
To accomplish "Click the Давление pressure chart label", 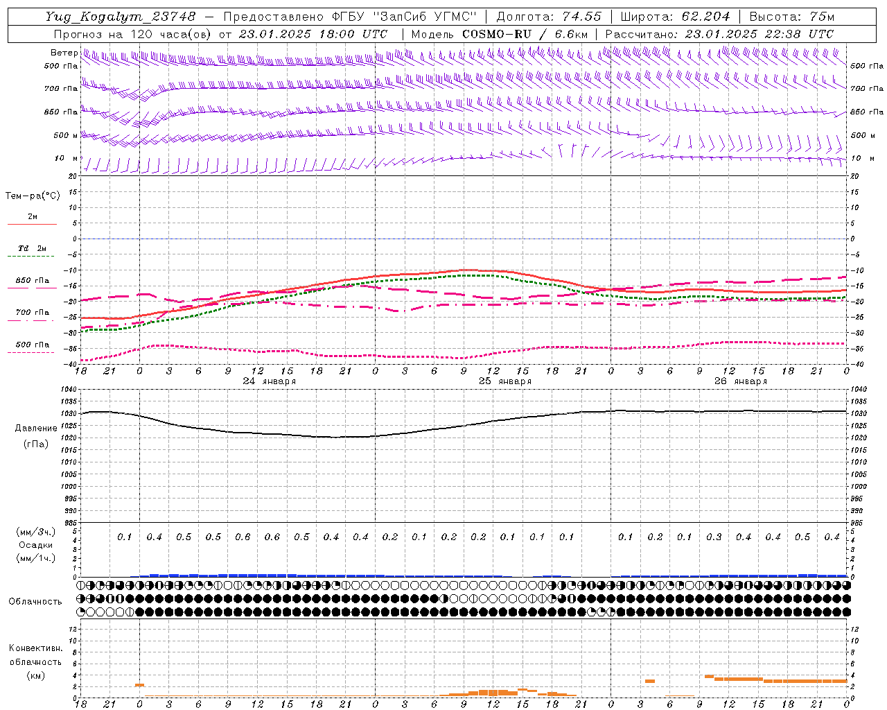I will tap(36, 428).
